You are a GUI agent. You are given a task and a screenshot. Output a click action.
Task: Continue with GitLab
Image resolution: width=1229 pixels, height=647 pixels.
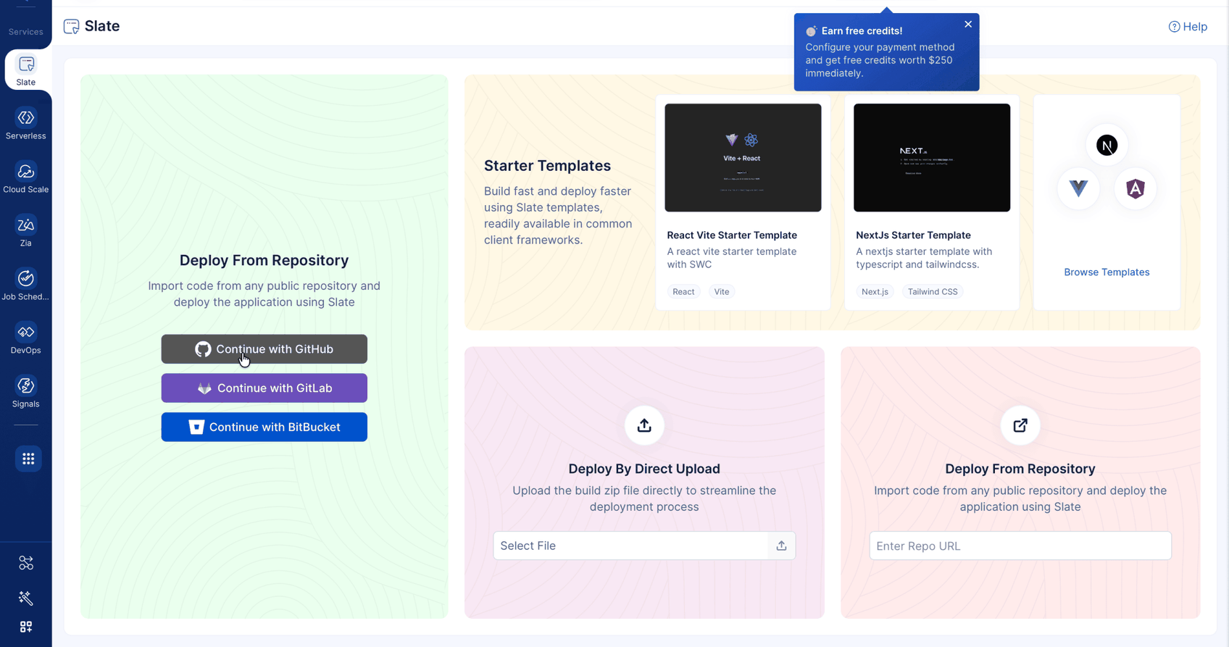(x=264, y=388)
